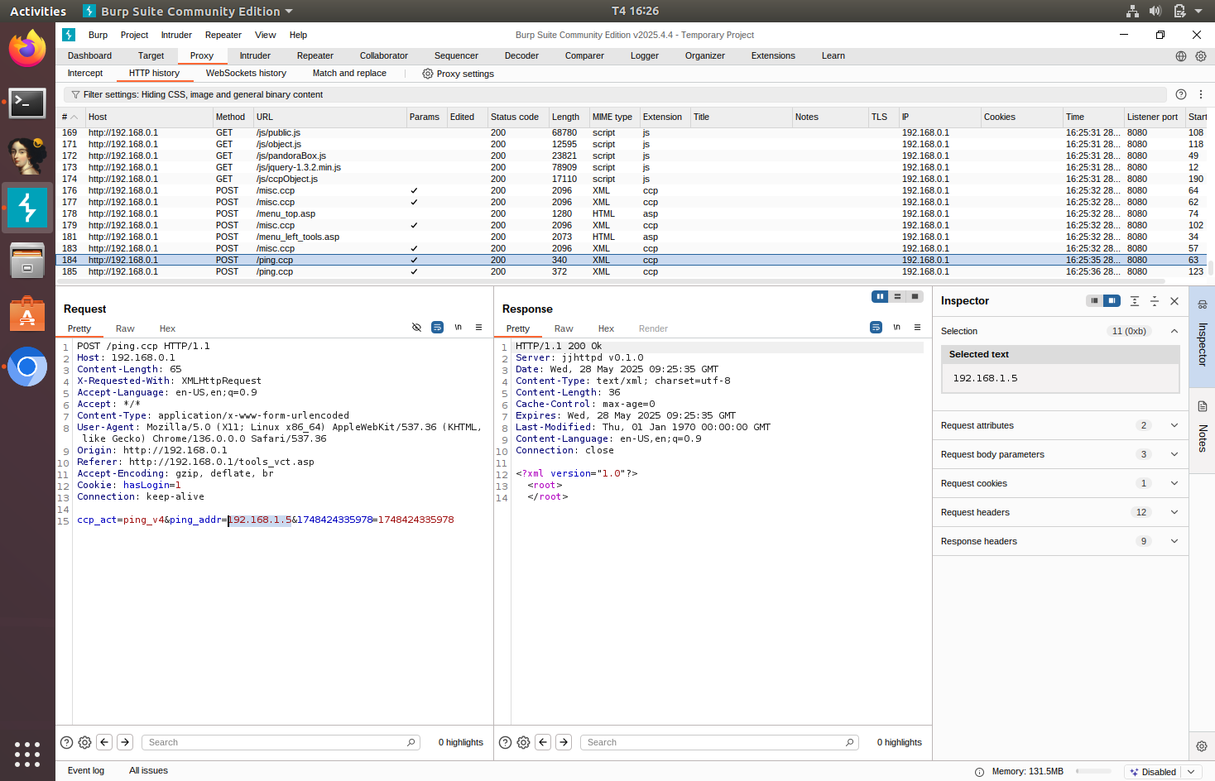This screenshot has height=781, width=1215.
Task: Open Terminal from the Ubuntu dock
Action: [27, 103]
